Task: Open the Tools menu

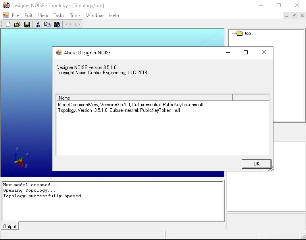Action: pyautogui.click(x=75, y=15)
